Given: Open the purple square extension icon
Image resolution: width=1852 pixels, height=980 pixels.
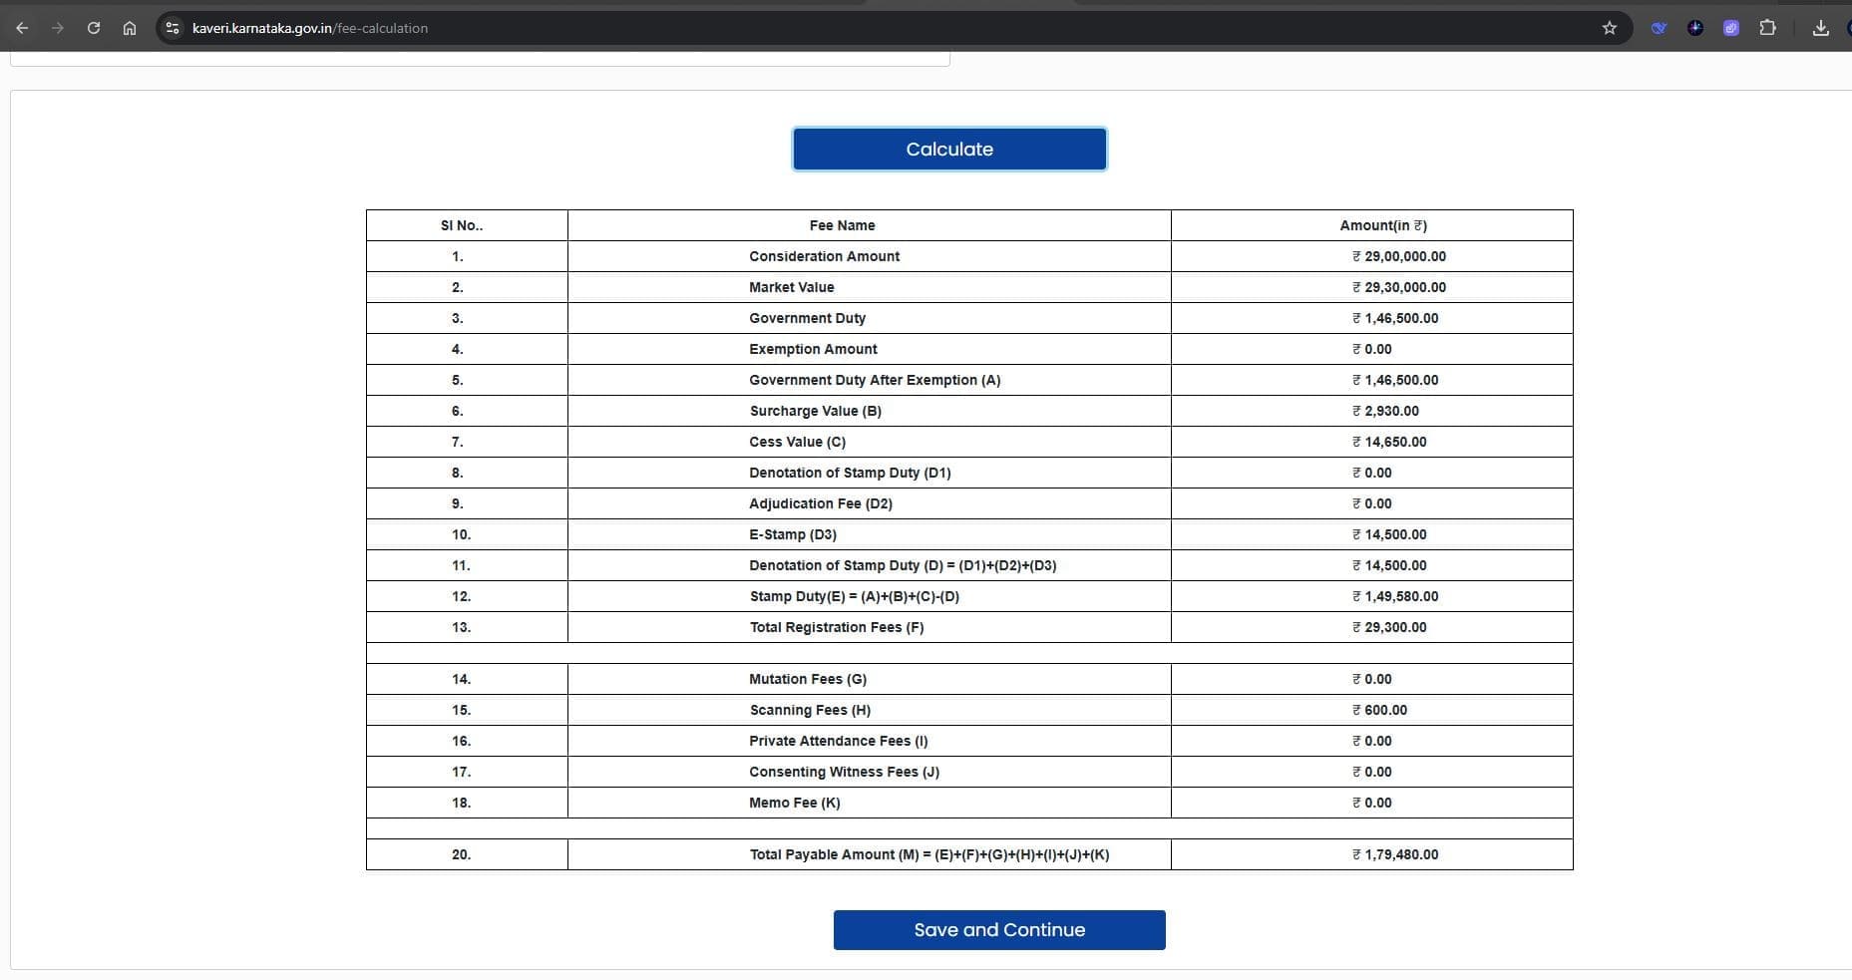Looking at the screenshot, I should [x=1730, y=28].
